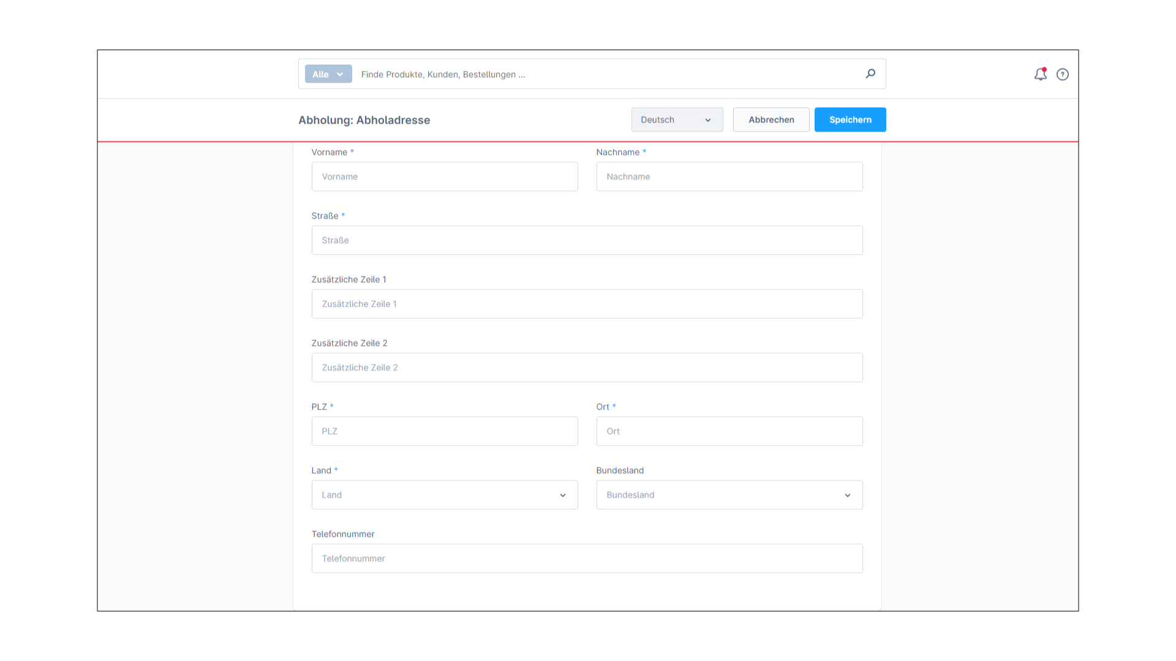1176x661 pixels.
Task: Expand the Bundesland dropdown
Action: (729, 495)
